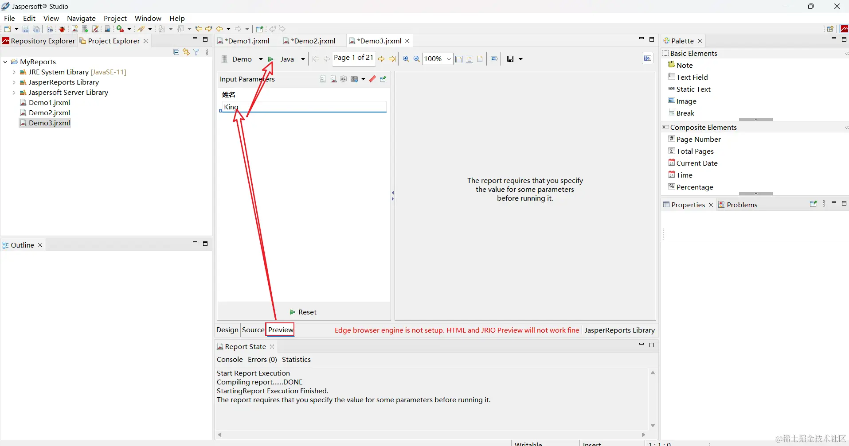Image resolution: width=849 pixels, height=446 pixels.
Task: Select the Text Field palette element
Action: pyautogui.click(x=688, y=77)
